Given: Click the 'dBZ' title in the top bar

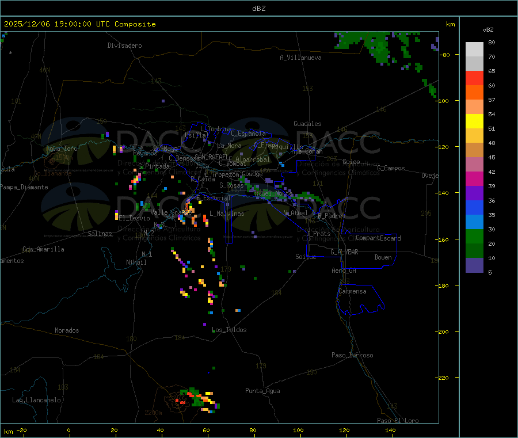Looking at the screenshot, I should pos(258,9).
